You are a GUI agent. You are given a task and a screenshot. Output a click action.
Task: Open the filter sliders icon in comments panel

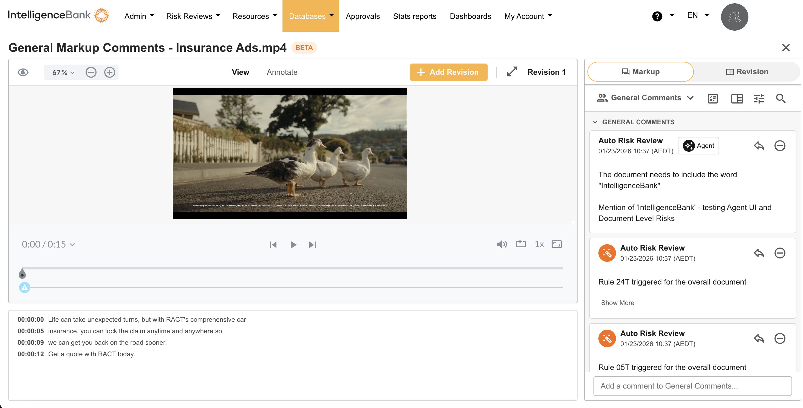coord(759,98)
